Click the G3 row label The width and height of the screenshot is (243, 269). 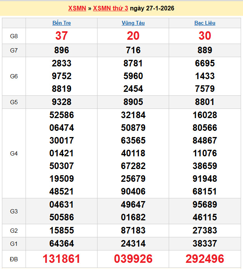pos(14,211)
